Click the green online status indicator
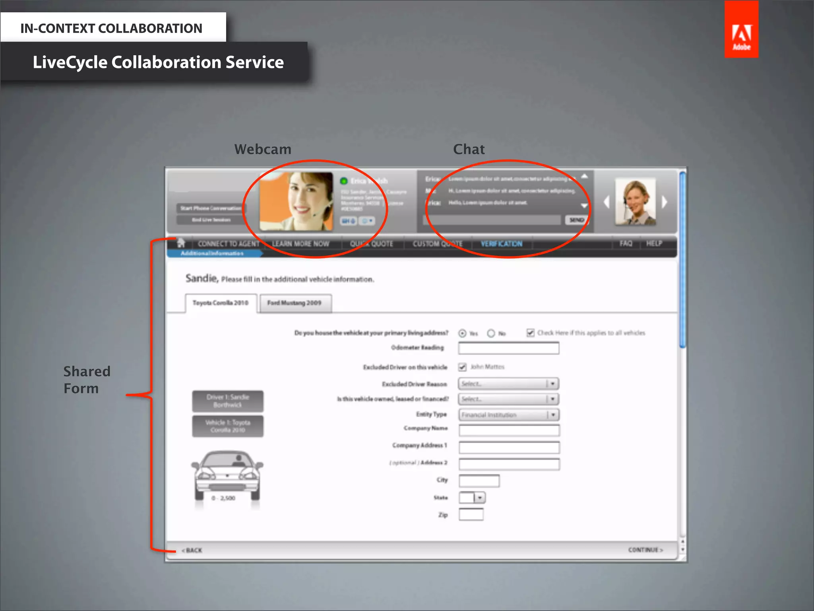 [x=344, y=181]
